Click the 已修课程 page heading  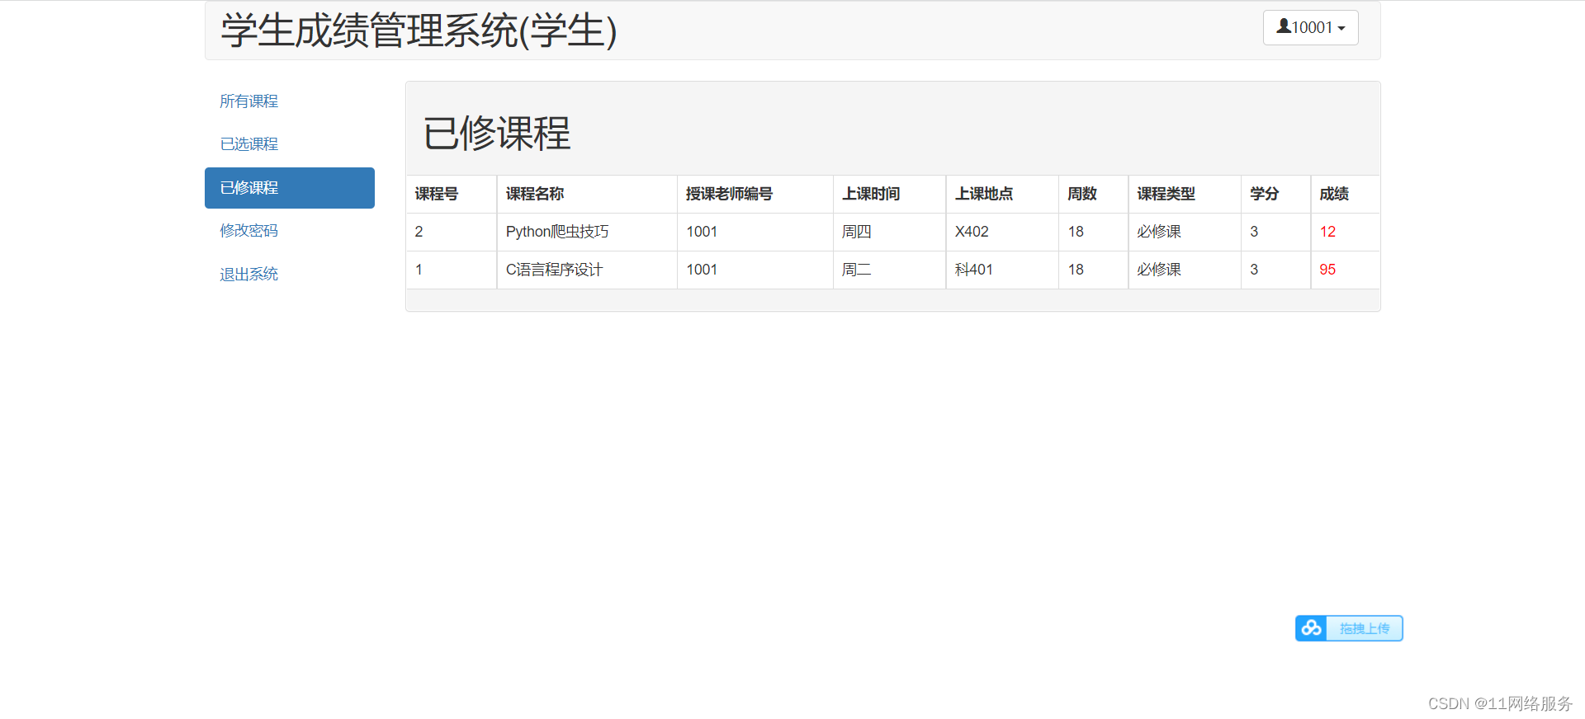tap(496, 134)
